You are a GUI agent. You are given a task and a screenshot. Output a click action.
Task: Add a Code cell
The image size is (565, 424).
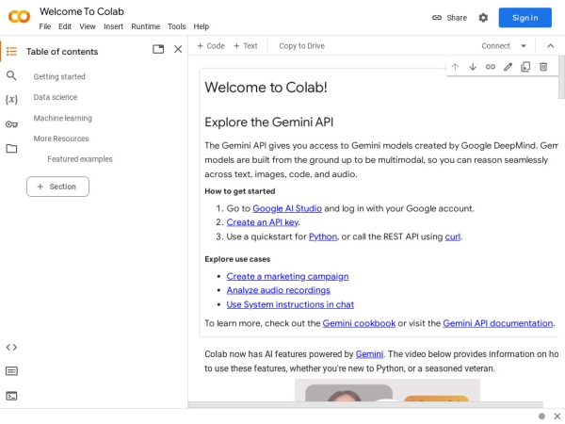click(211, 46)
